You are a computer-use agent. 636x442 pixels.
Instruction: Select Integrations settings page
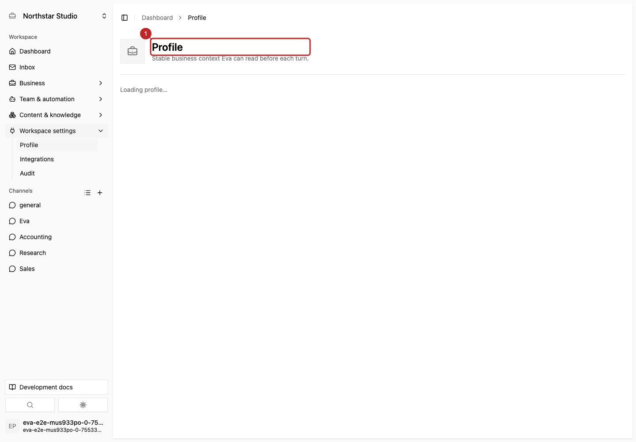[57, 159]
